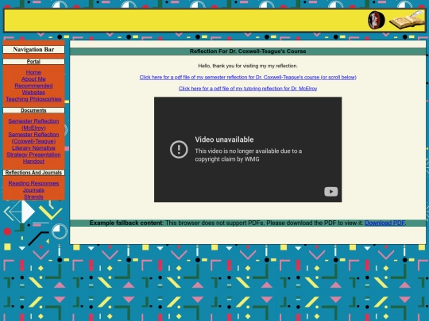Image resolution: width=429 pixels, height=321 pixels.
Task: Open the Home link in the navigation bar
Action: (x=33, y=72)
